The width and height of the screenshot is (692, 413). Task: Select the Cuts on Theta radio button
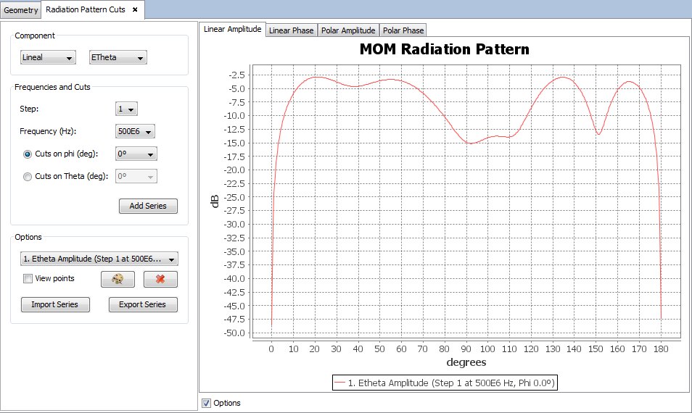point(28,176)
